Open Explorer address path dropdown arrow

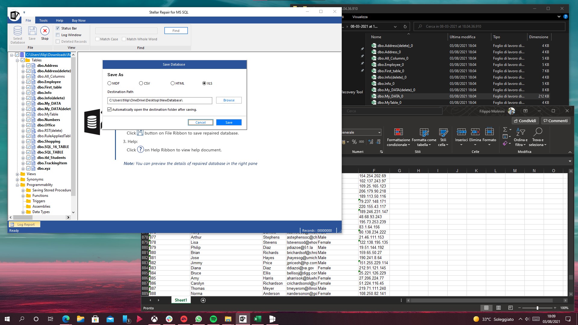(395, 26)
